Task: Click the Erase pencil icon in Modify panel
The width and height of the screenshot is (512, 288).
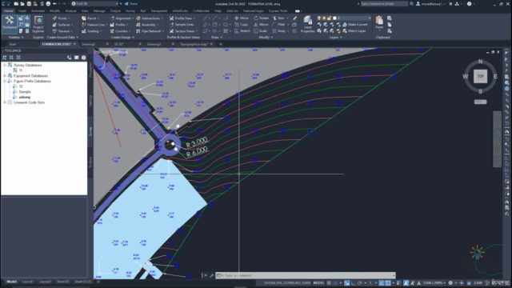Action: pos(294,18)
